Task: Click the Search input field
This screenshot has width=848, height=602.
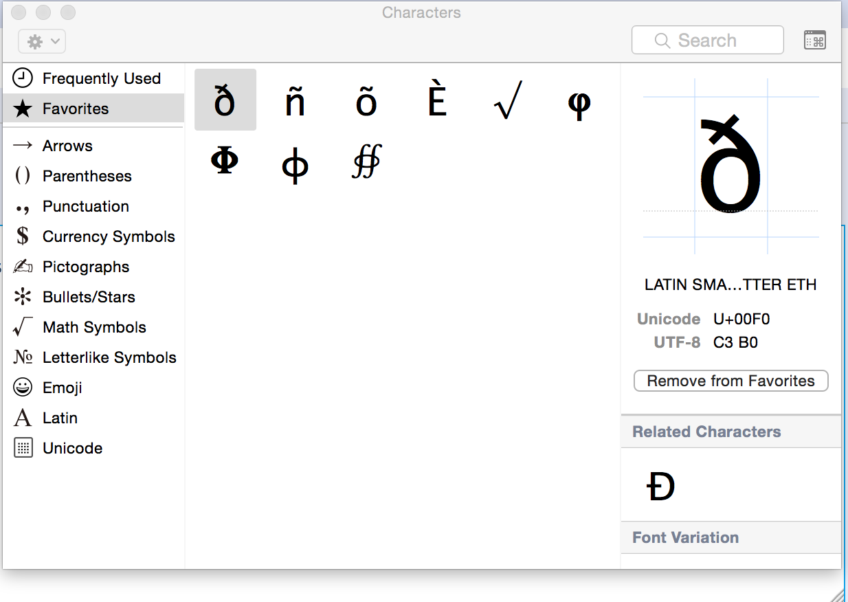Action: 708,41
